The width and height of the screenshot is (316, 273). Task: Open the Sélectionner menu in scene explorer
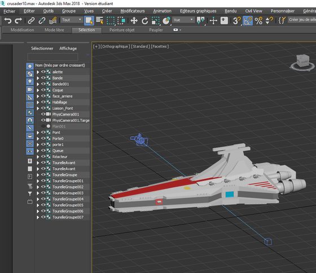(x=42, y=49)
